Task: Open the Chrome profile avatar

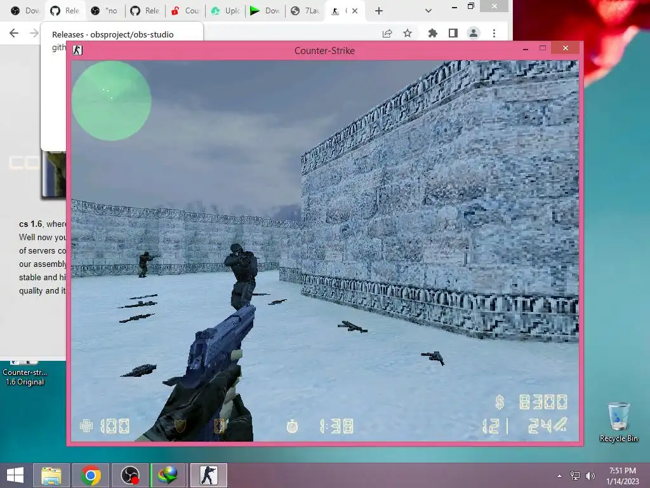Action: point(474,33)
